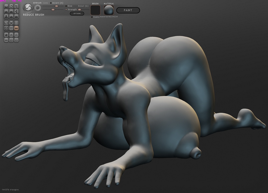The width and height of the screenshot is (268, 193).
Task: Click the Save file disk icon
Action: click(x=16, y=40)
